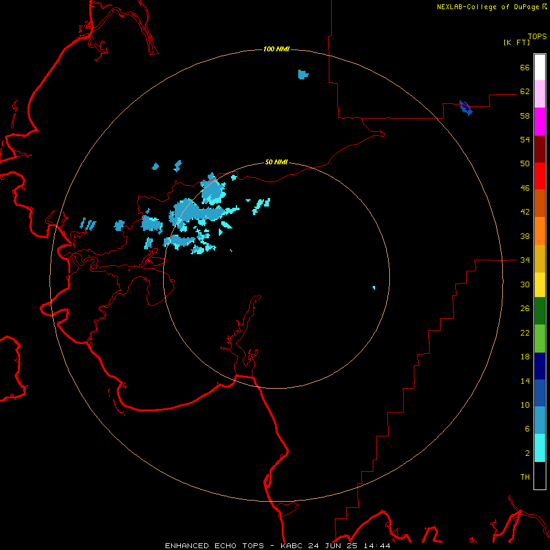Image resolution: width=550 pixels, height=550 pixels.
Task: Click the 50 legend value
Action: (x=525, y=164)
